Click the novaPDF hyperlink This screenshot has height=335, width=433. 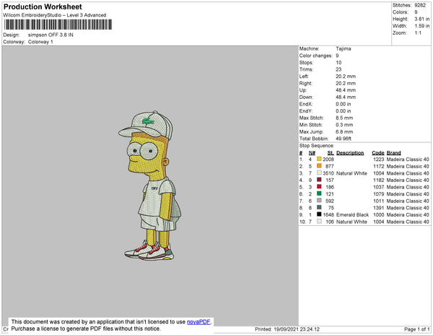[198, 322]
